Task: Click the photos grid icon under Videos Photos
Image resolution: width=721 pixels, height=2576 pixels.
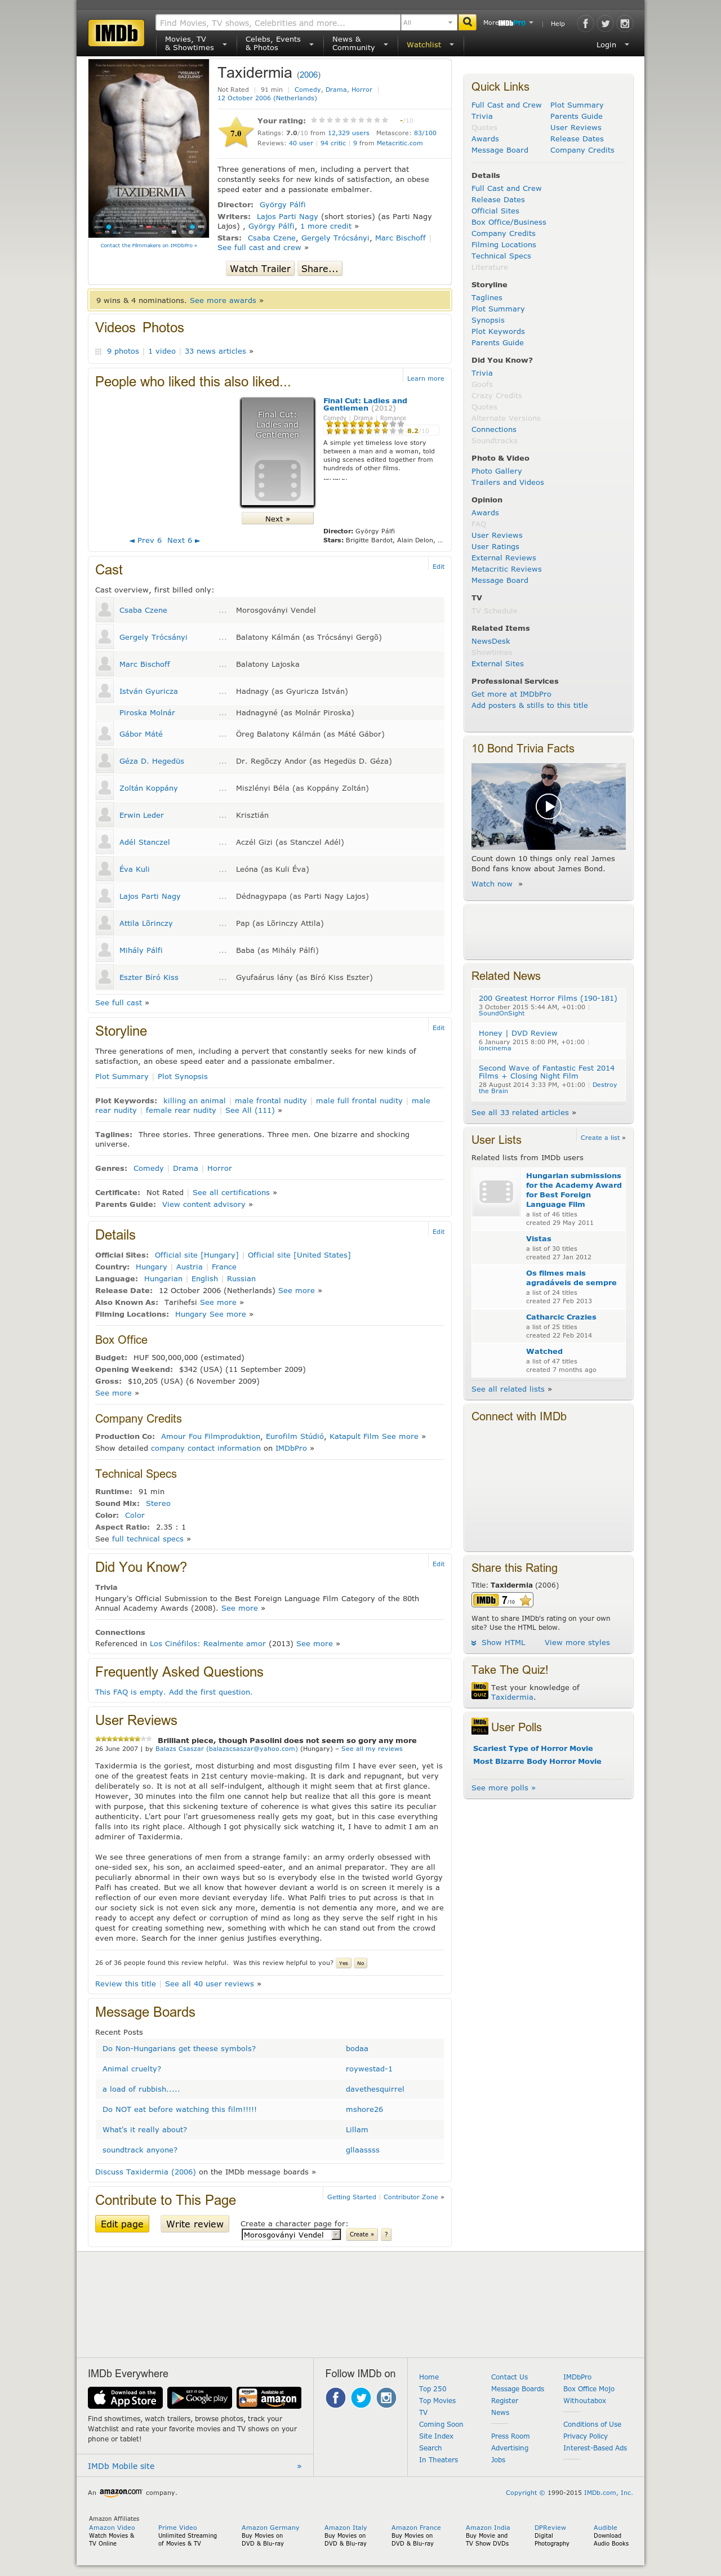Action: pyautogui.click(x=98, y=351)
